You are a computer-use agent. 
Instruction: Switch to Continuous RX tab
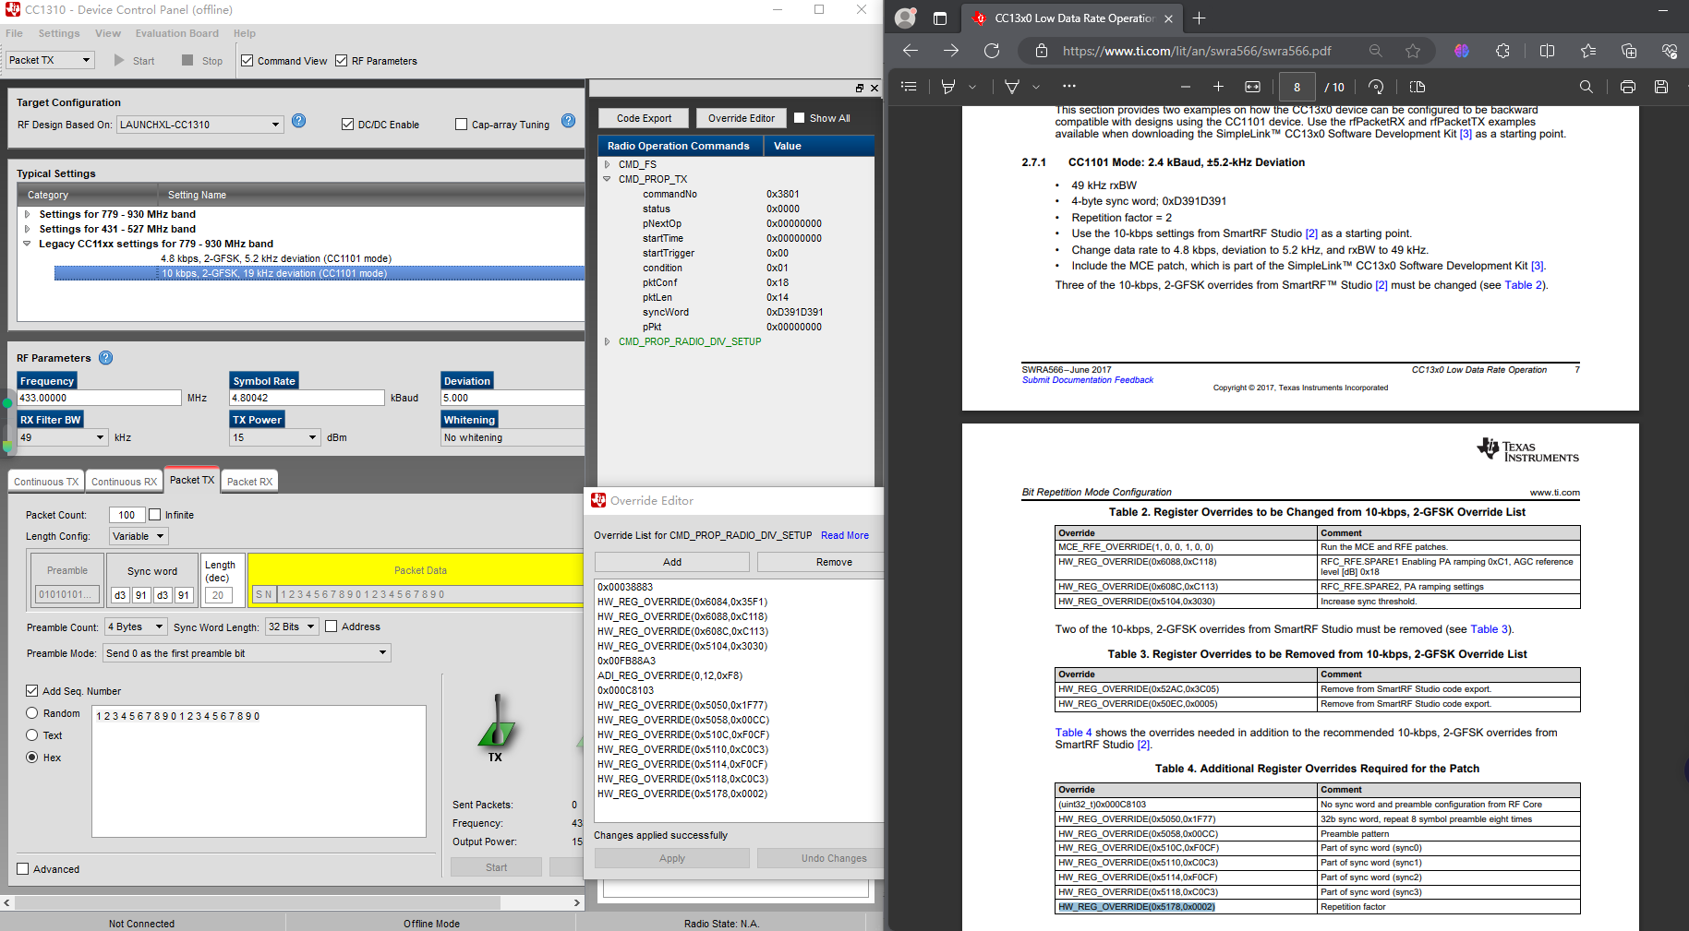[x=125, y=482]
